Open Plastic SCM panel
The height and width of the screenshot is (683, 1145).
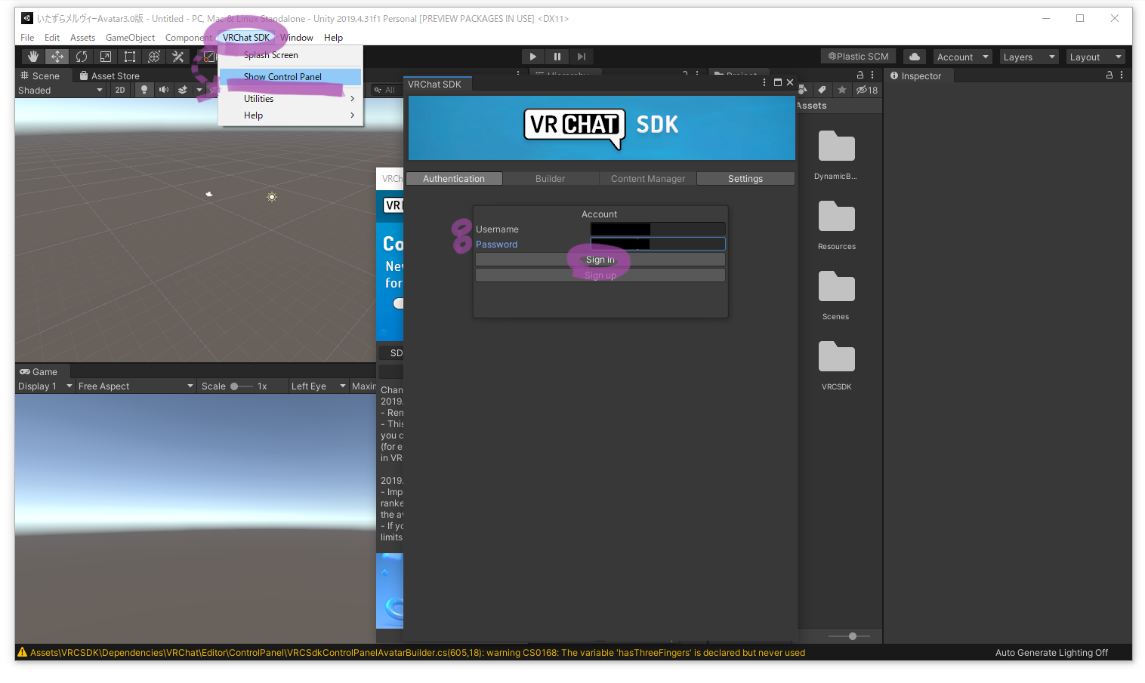(858, 57)
